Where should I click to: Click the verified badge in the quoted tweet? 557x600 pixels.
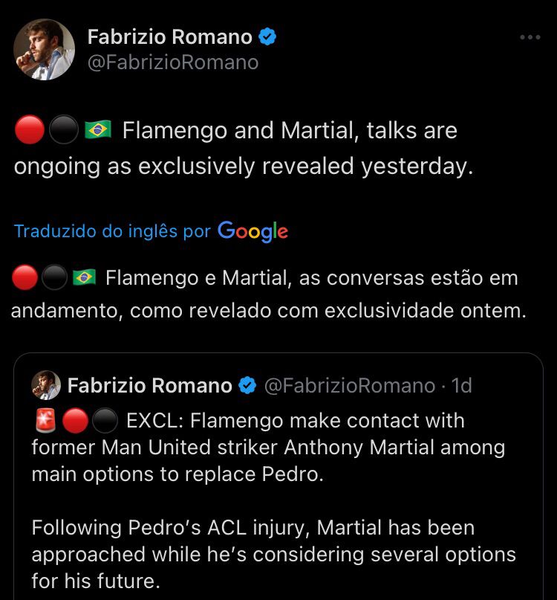pyautogui.click(x=247, y=385)
